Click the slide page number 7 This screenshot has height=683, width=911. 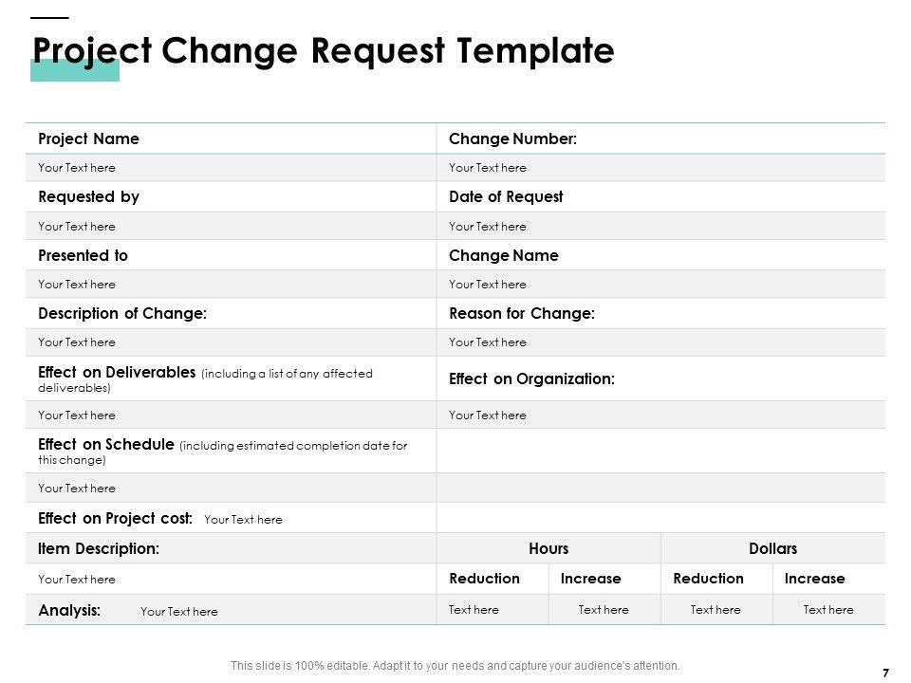885,673
